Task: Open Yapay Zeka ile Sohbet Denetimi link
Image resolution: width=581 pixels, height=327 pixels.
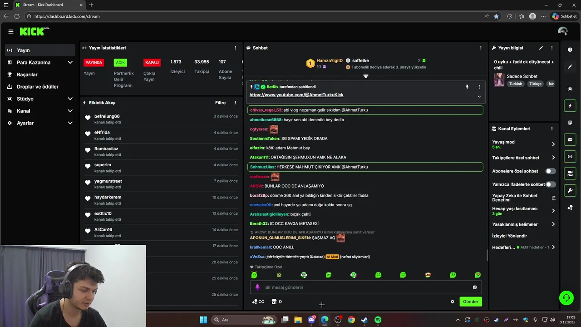Action: click(524, 198)
